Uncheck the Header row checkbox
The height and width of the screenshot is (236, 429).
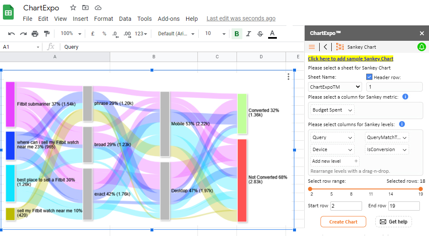click(370, 77)
